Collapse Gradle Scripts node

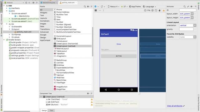click(x=4, y=40)
